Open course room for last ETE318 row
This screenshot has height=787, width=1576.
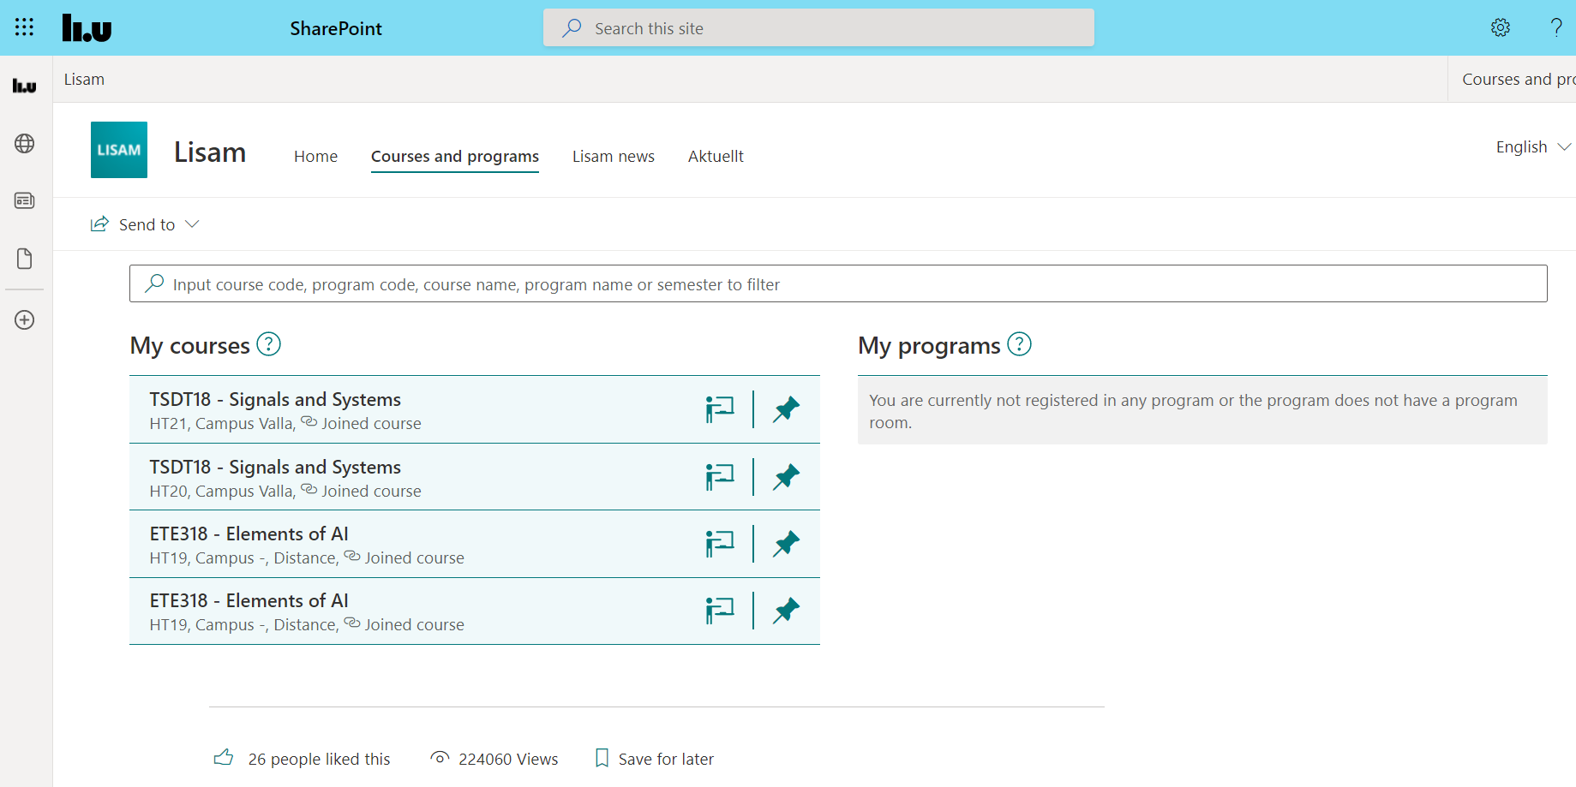(720, 611)
